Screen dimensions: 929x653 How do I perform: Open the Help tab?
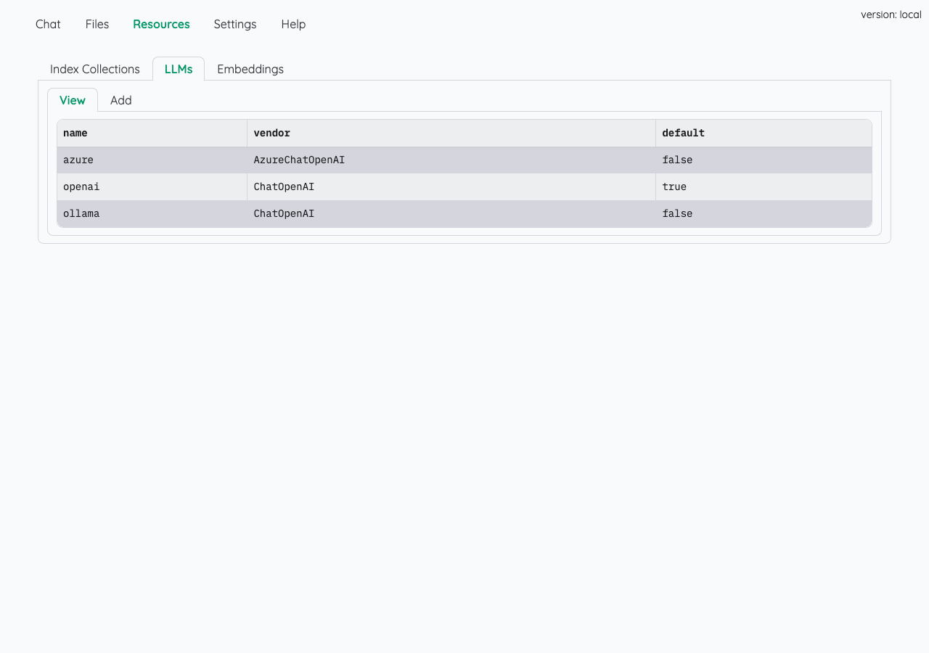coord(293,24)
